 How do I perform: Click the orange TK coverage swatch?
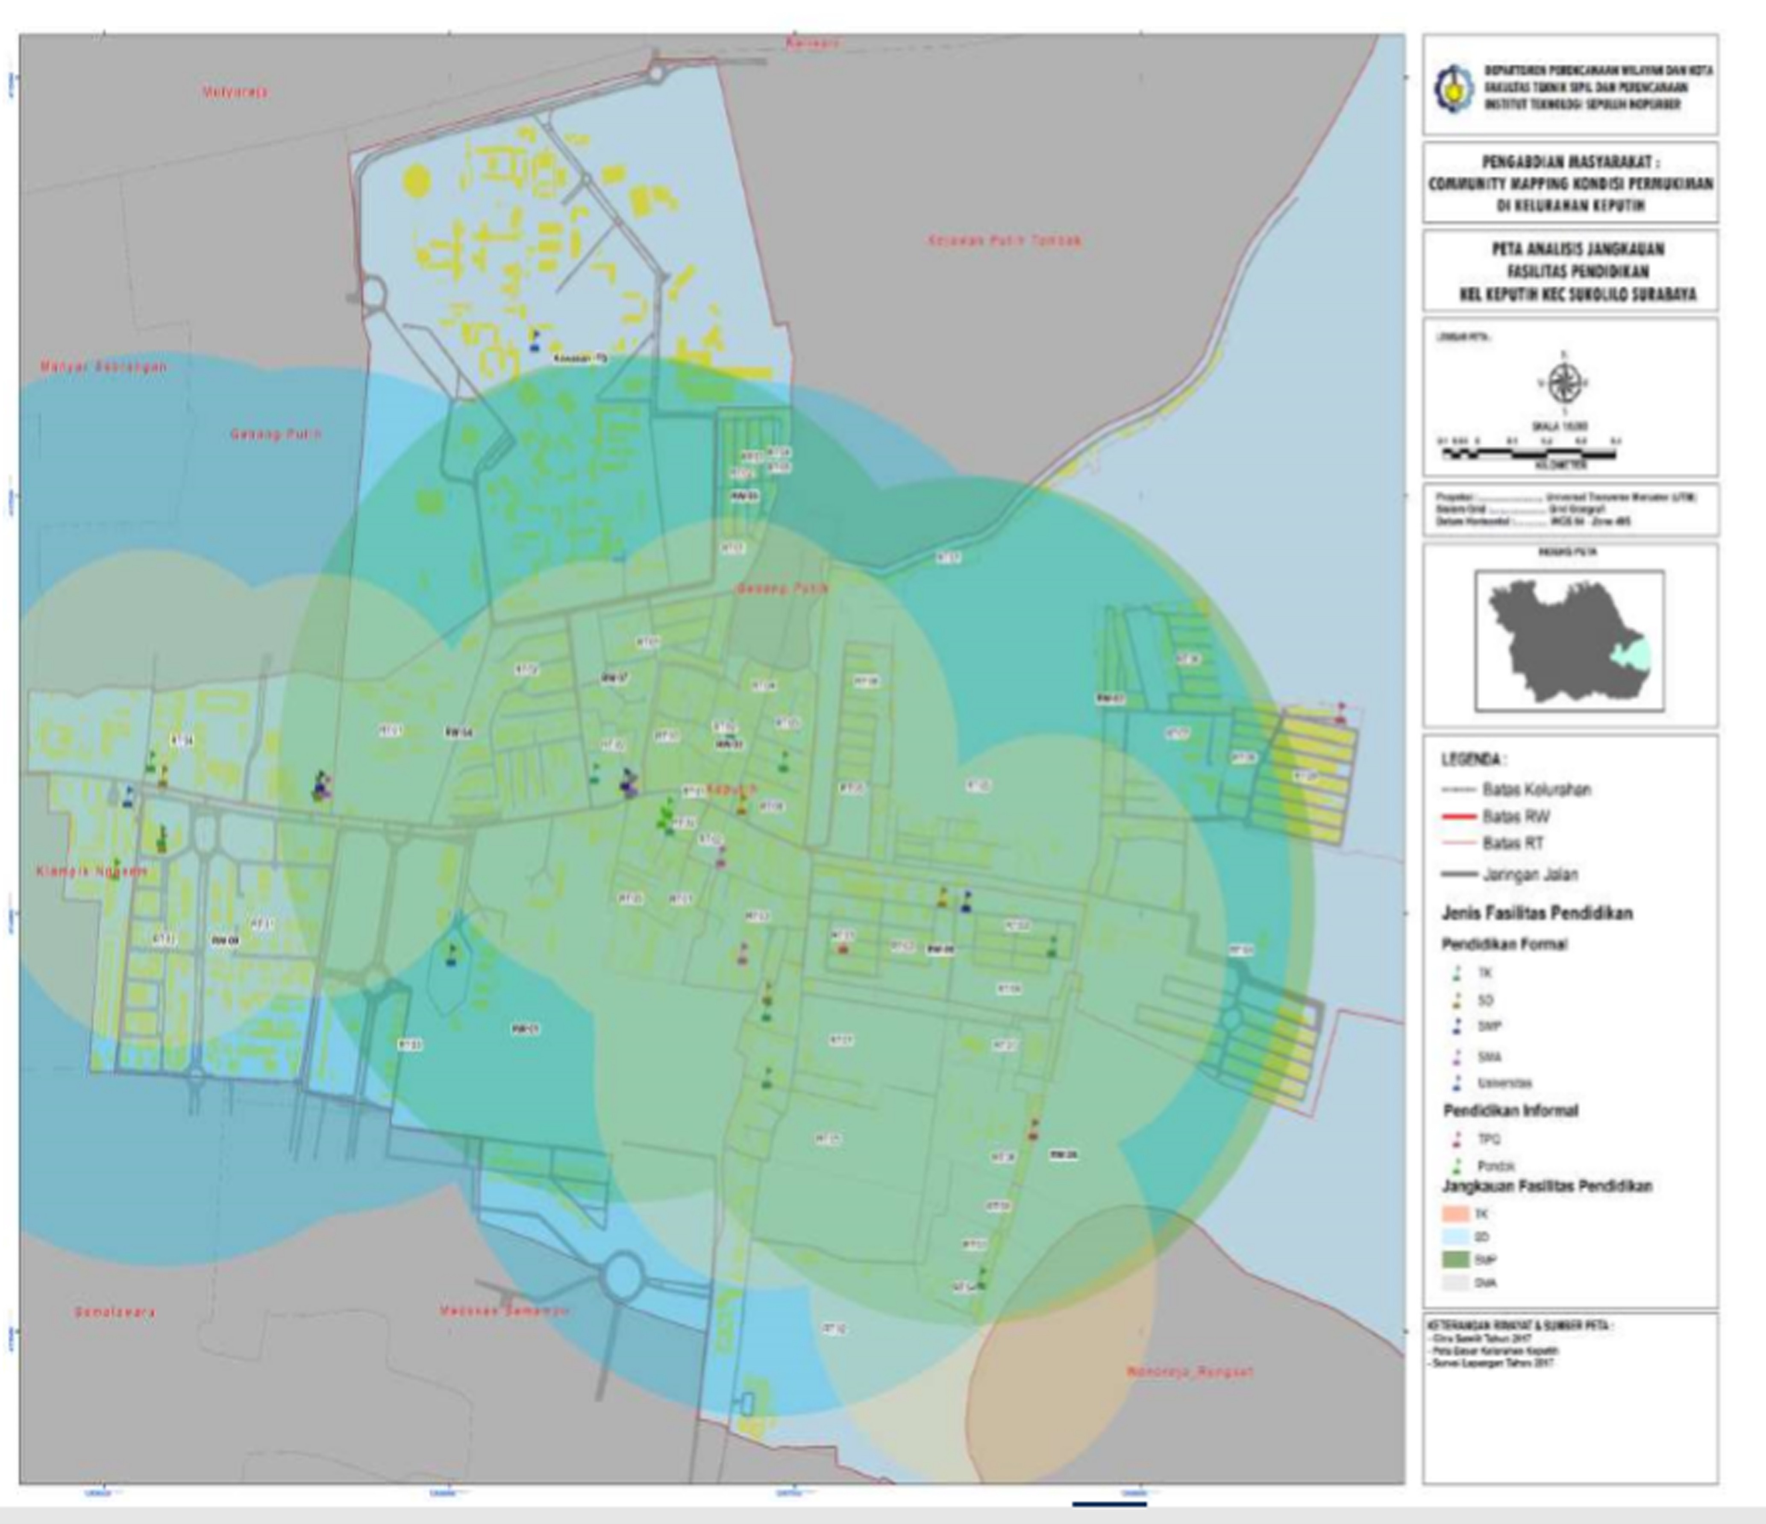pos(1457,1214)
